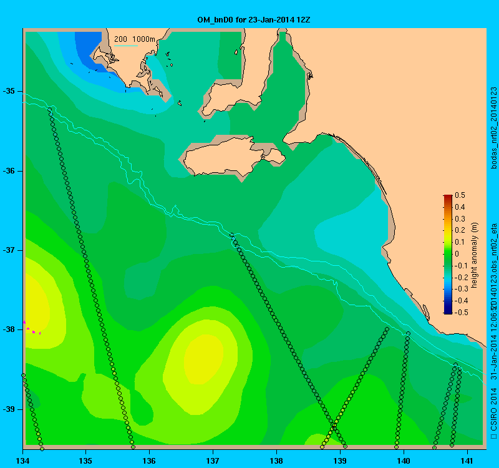This screenshot has width=499, height=468.
Task: Click the "-37" latitude axis label
Action: point(9,250)
